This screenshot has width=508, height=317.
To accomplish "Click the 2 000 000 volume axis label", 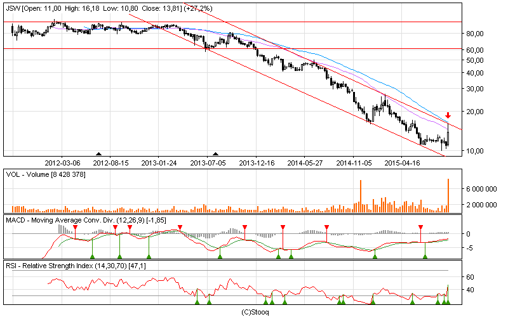I will [x=481, y=205].
